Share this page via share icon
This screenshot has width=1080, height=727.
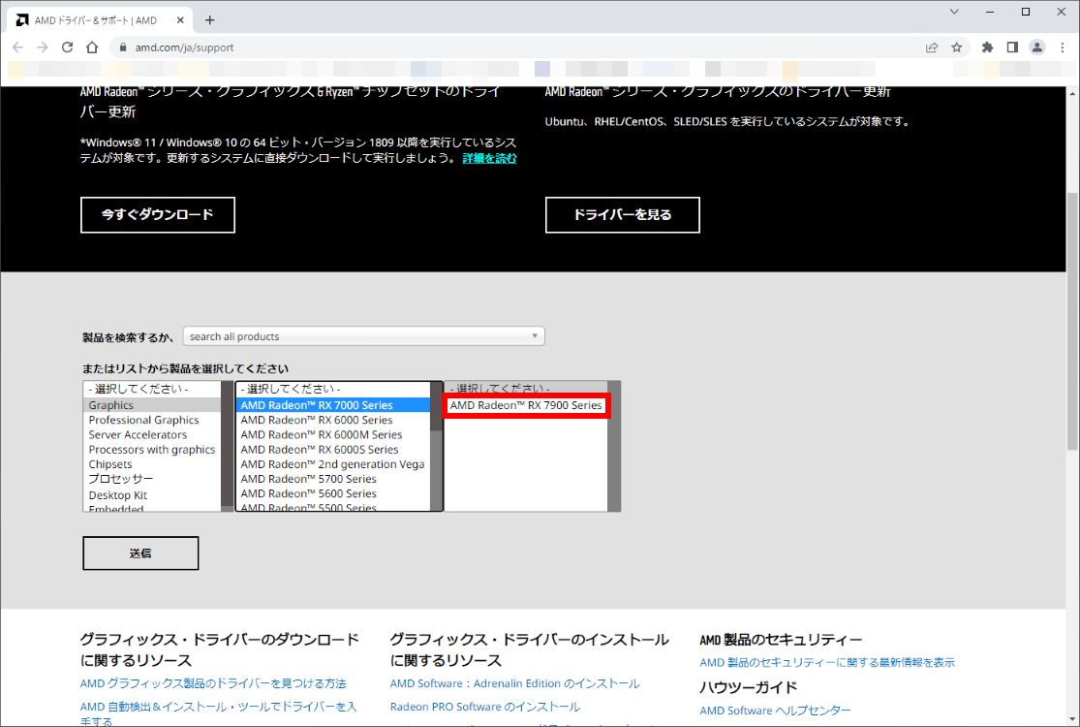(932, 47)
